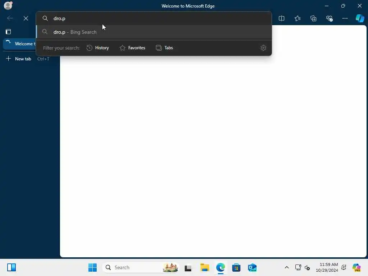
Task: Open search suggestion settings gear
Action: tap(263, 48)
